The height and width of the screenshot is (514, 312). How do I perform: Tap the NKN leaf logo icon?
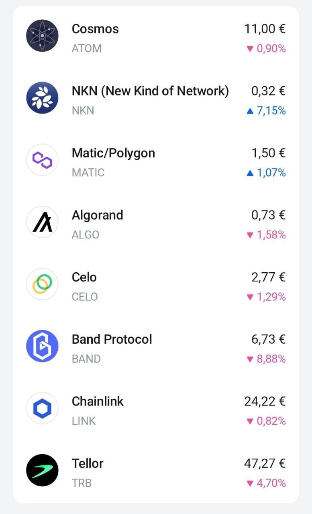[42, 98]
